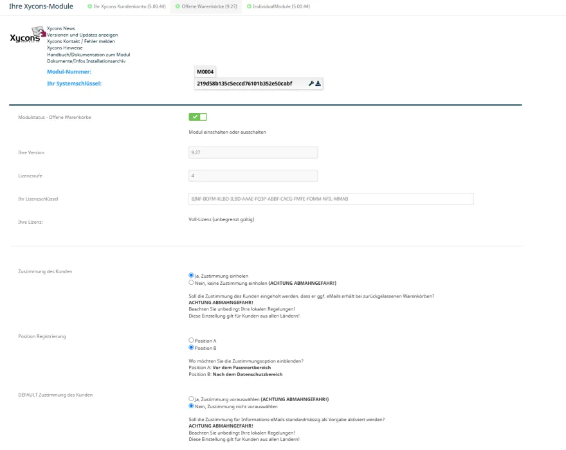Image resolution: width=566 pixels, height=450 pixels.
Task: Open Handbuch/Dokumentation zum Modul link
Action: tap(89, 55)
